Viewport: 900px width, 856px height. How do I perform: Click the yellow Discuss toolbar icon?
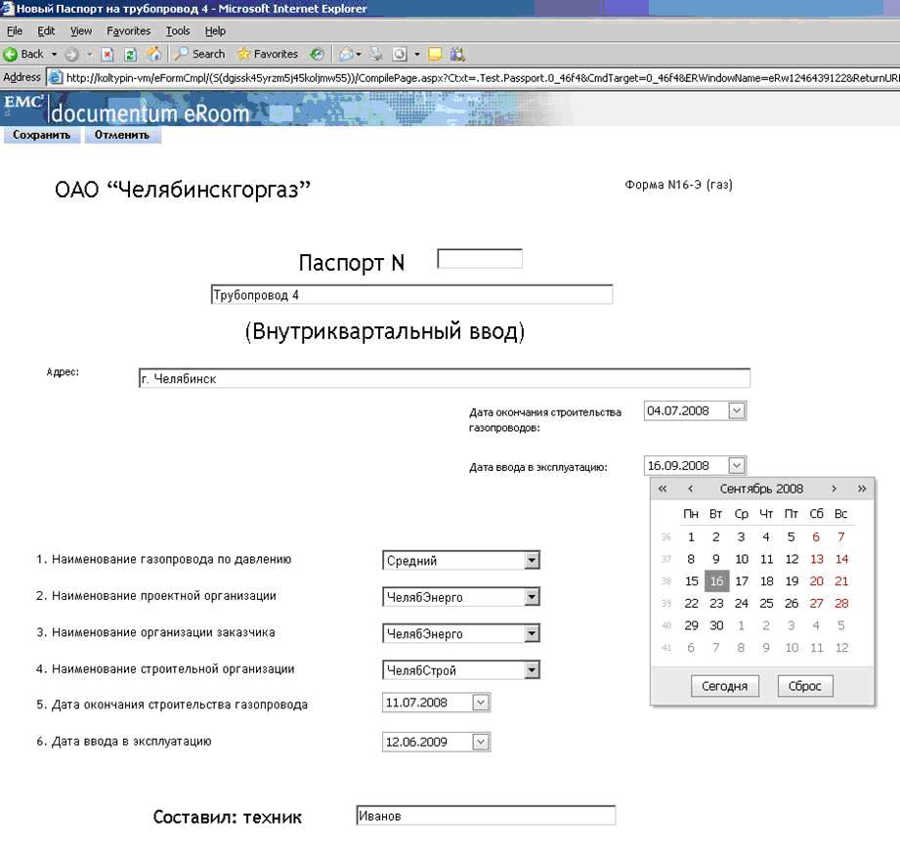pos(435,54)
